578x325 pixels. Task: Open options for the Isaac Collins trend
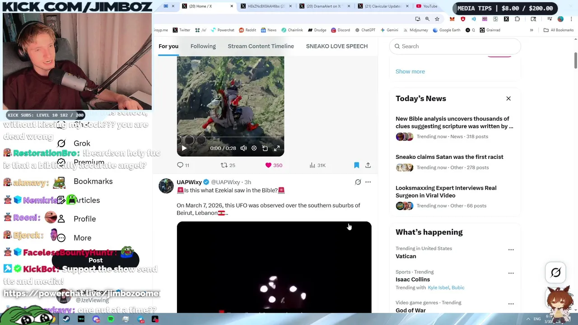tap(511, 273)
